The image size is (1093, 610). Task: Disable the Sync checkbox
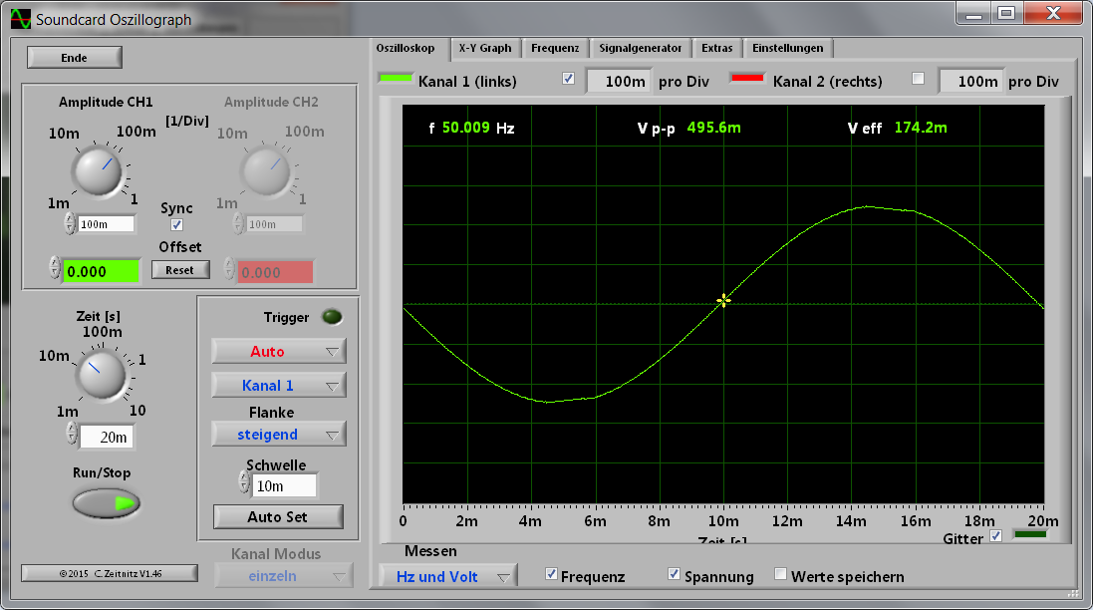tap(177, 225)
